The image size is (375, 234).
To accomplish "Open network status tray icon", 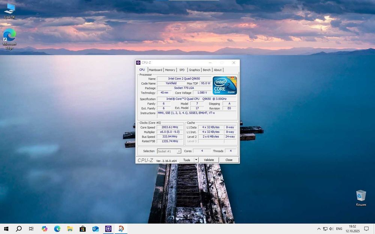I will (325, 229).
